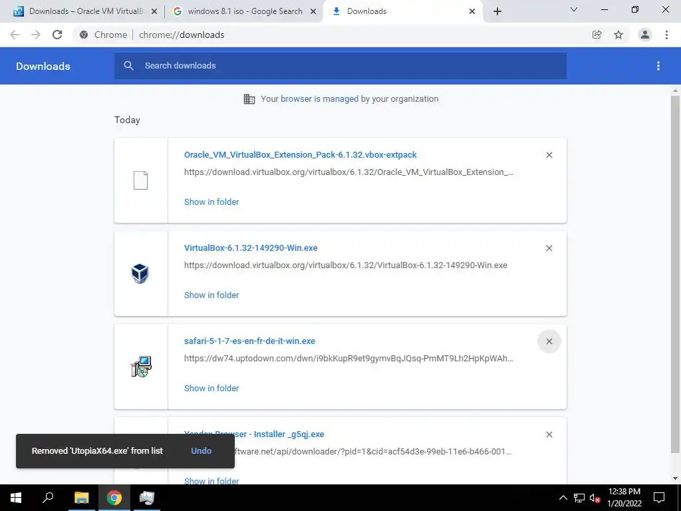
Task: Open the Windows Start menu
Action: [x=16, y=498]
